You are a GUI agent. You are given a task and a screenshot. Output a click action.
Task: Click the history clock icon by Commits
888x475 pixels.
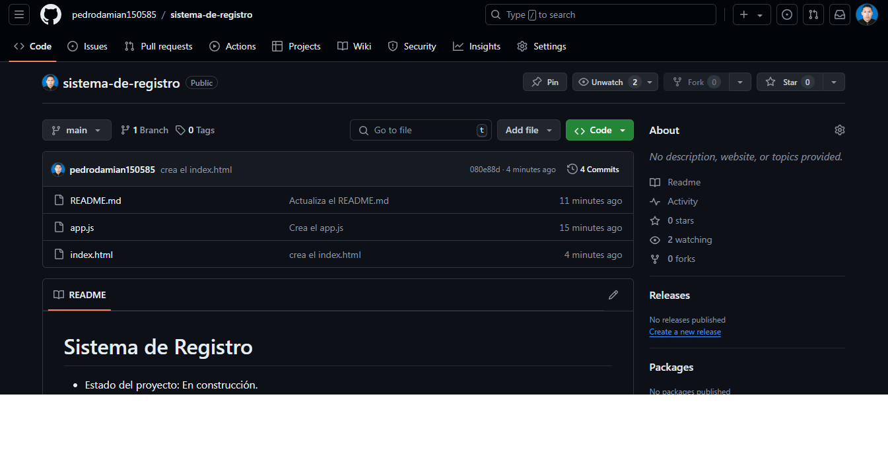click(572, 169)
